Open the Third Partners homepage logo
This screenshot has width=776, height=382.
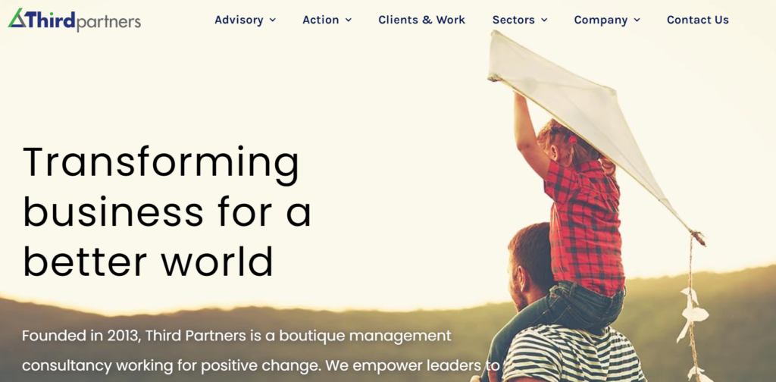(x=74, y=20)
